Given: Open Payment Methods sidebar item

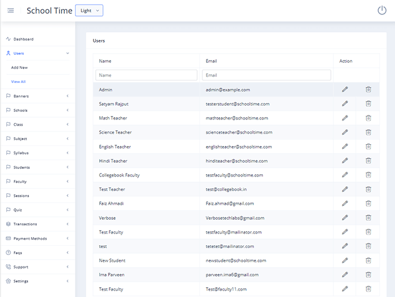Looking at the screenshot, I should pyautogui.click(x=38, y=238).
